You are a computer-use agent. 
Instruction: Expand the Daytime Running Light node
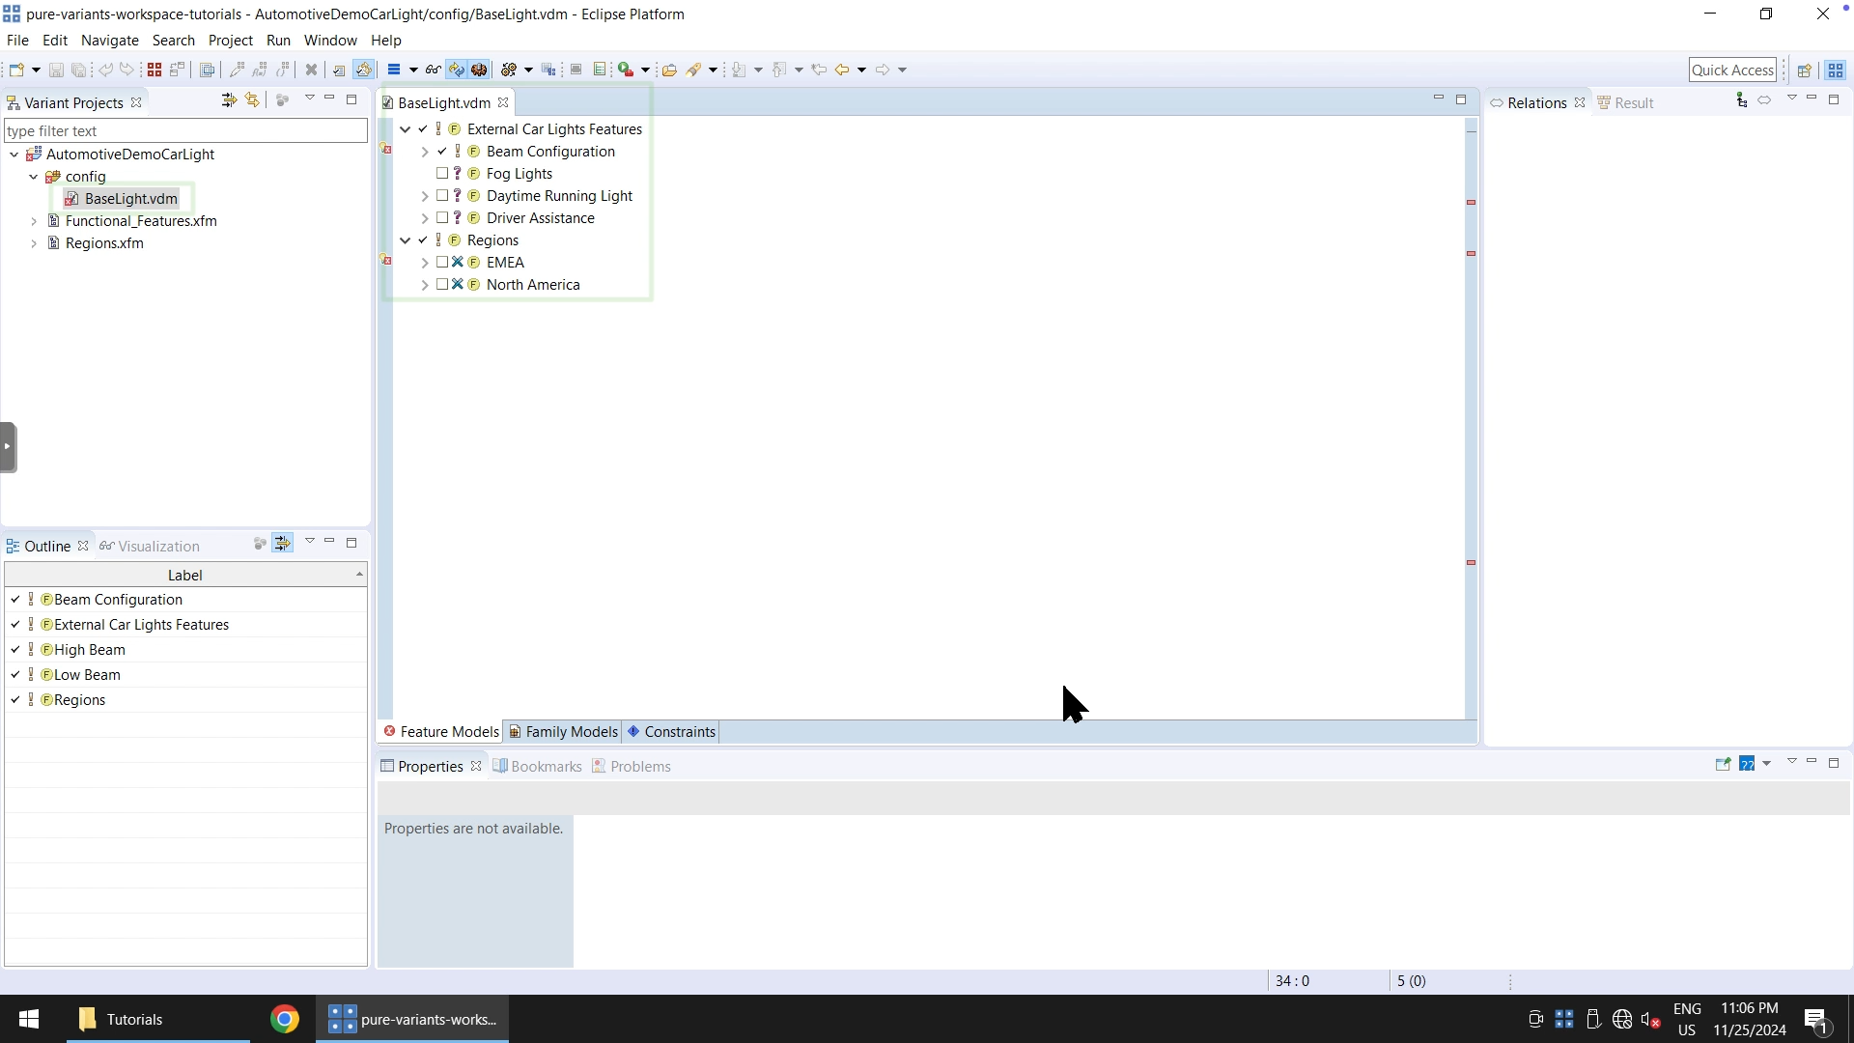coord(424,196)
